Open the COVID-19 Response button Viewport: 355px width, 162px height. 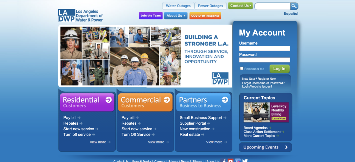click(x=205, y=16)
